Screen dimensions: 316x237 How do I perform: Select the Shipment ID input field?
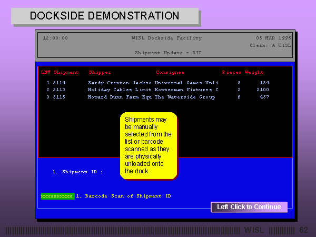(x=77, y=172)
